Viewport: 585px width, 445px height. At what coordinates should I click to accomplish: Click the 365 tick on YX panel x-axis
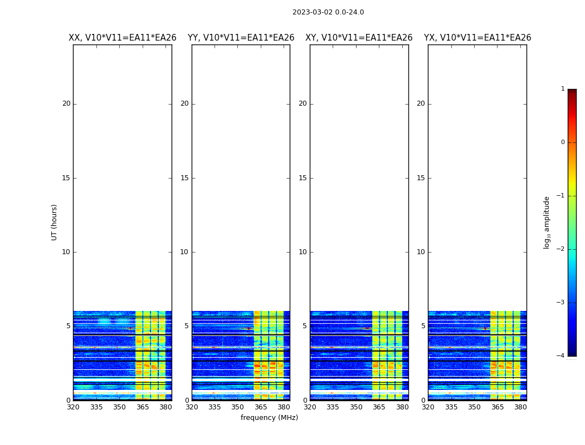[497, 407]
